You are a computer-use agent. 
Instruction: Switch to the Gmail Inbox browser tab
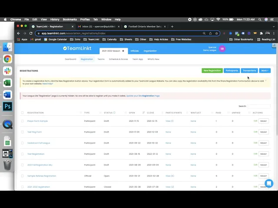point(99,26)
